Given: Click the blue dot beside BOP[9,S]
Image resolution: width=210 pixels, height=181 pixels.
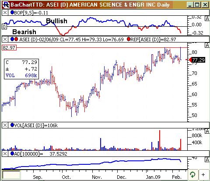Looking at the screenshot, I should 12,13.
